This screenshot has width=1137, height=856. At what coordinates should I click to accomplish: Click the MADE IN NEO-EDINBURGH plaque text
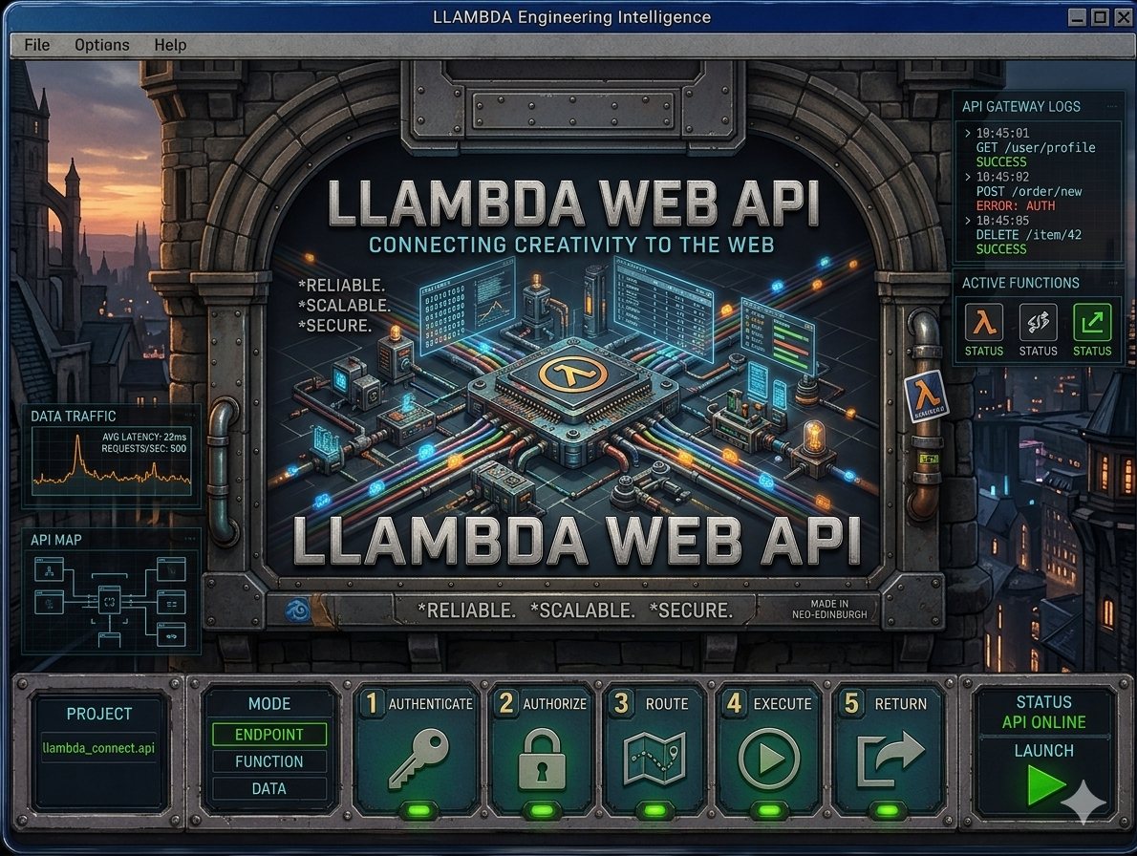[829, 609]
